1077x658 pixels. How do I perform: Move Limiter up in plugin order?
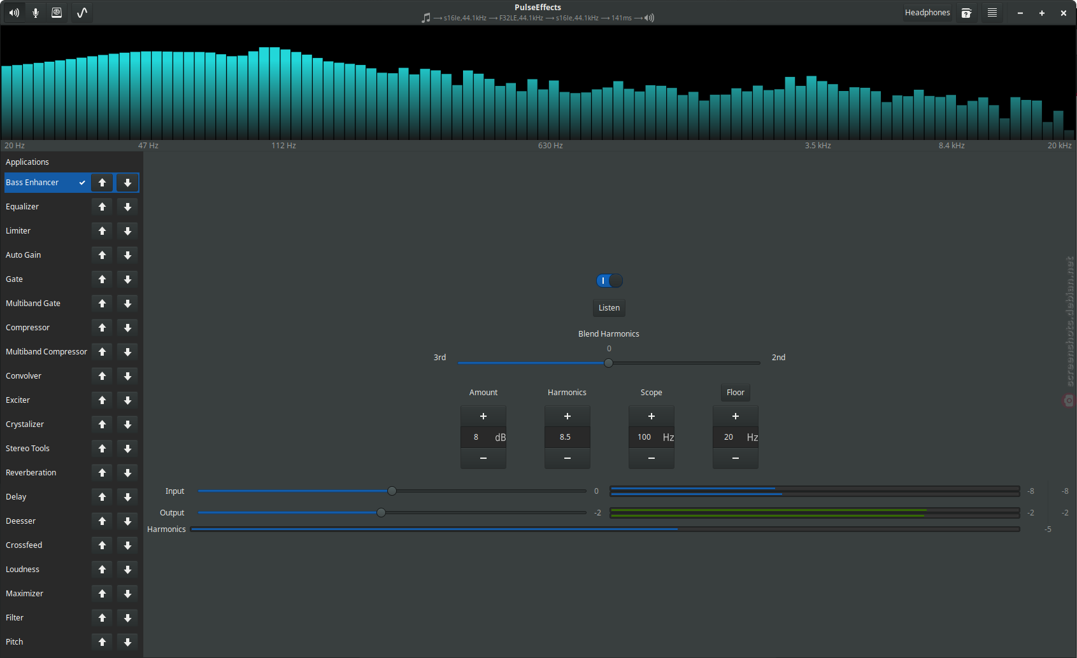(x=102, y=231)
